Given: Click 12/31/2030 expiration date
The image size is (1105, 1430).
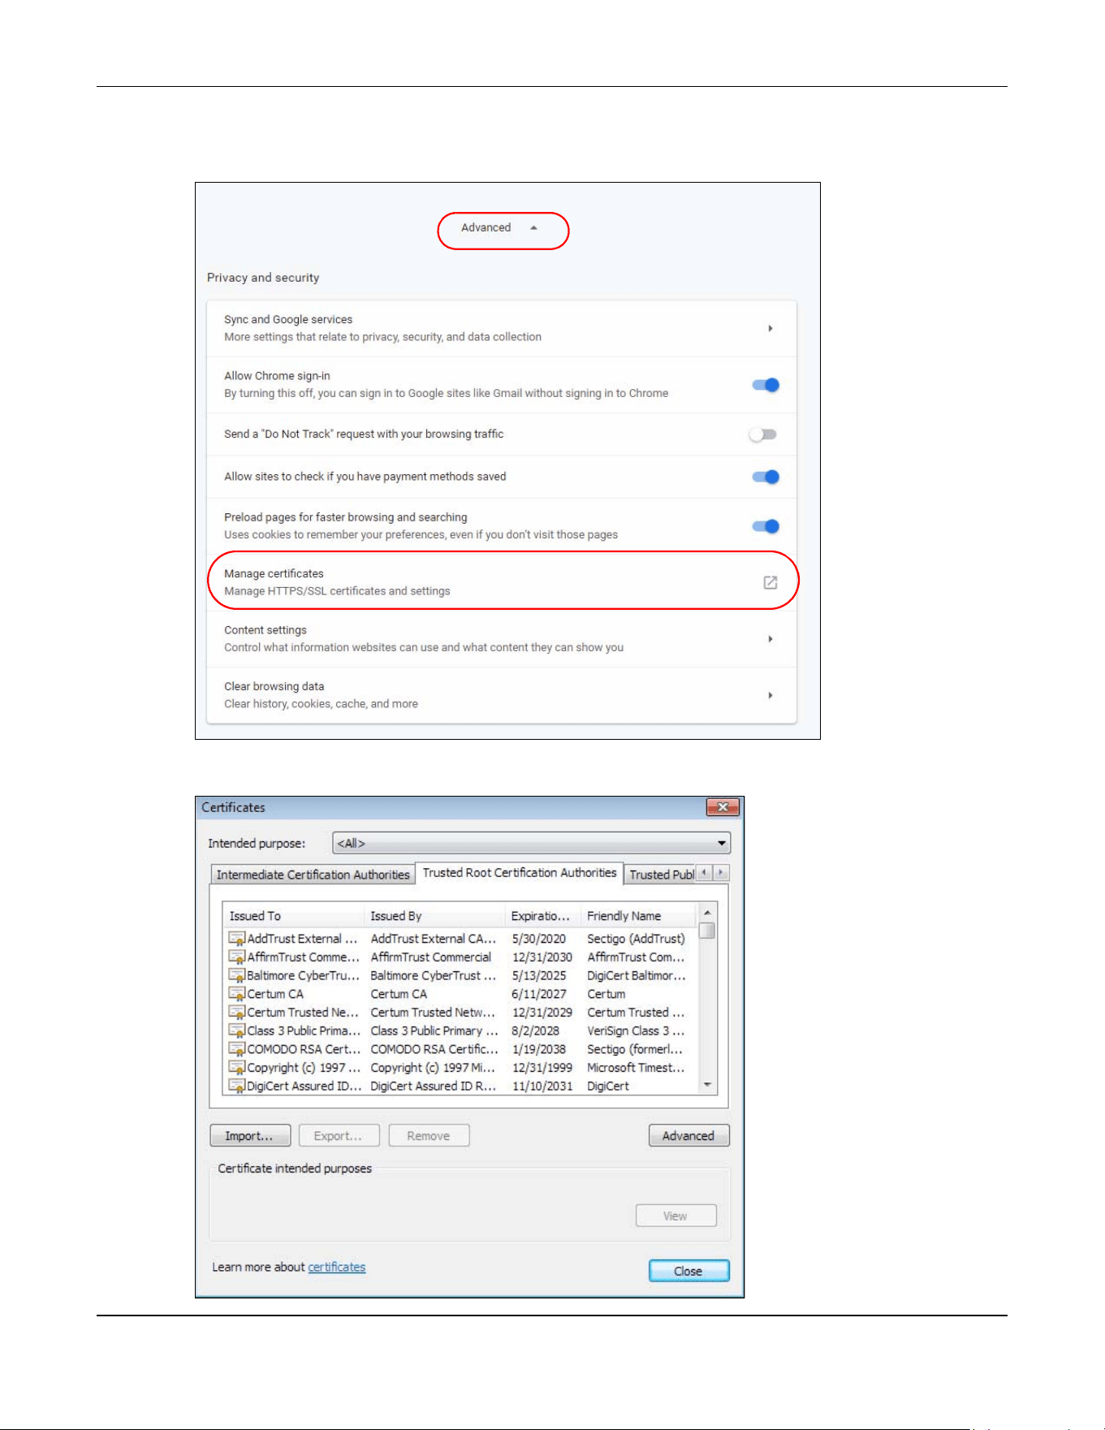Looking at the screenshot, I should [x=542, y=957].
